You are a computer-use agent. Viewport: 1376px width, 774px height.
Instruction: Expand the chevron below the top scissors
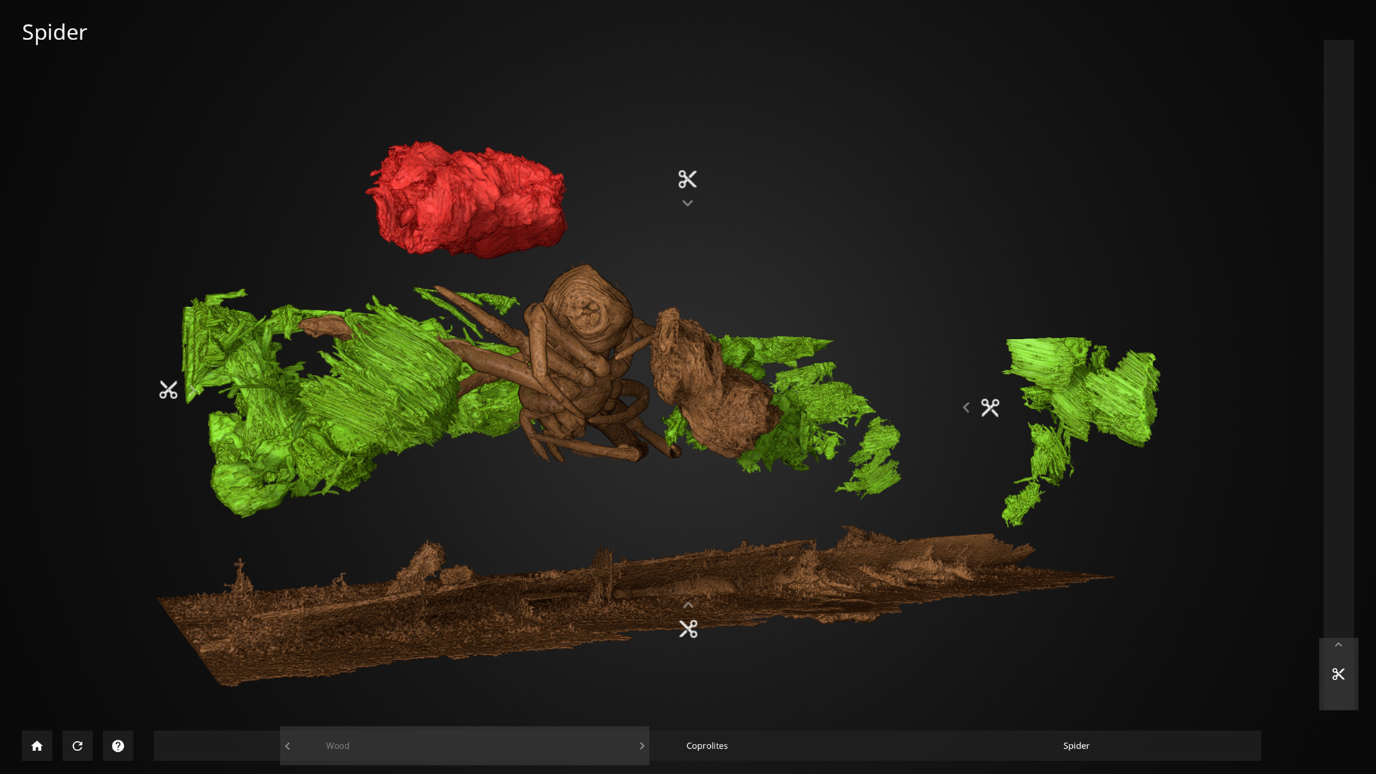(x=687, y=203)
